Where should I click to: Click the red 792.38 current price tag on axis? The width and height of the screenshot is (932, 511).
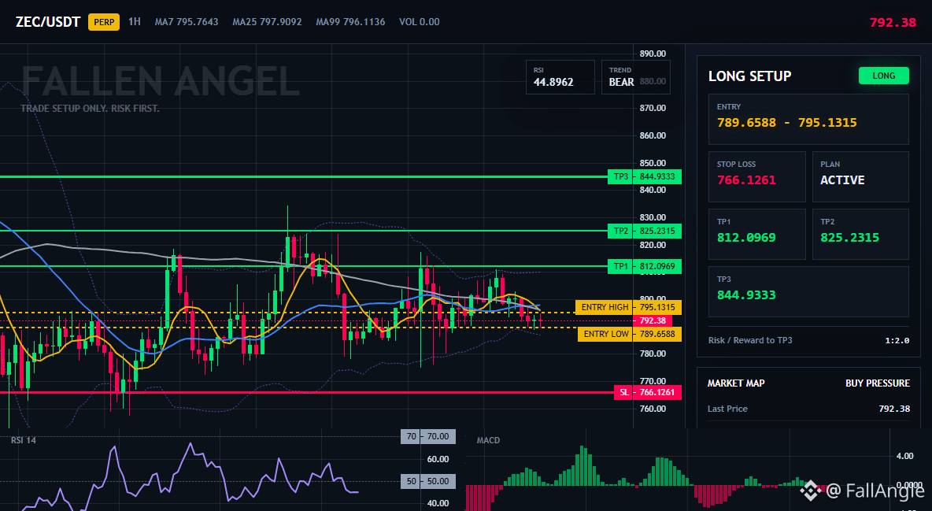(x=652, y=320)
